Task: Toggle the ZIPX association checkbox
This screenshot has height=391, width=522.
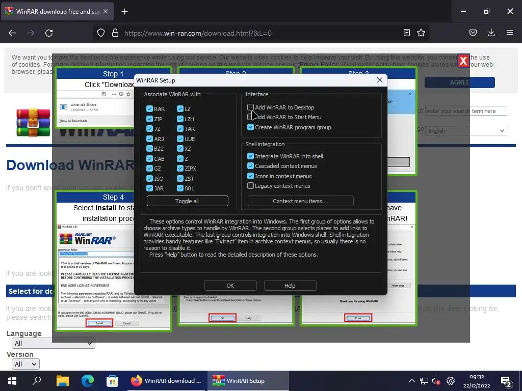Action: pyautogui.click(x=180, y=169)
